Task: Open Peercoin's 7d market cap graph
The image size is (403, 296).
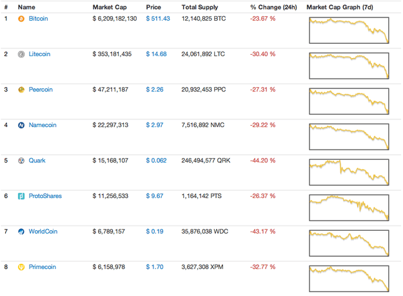Action: tap(349, 101)
